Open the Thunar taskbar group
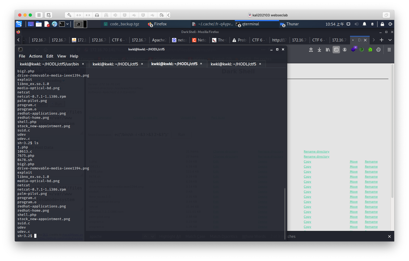The image size is (409, 261). pyautogui.click(x=289, y=24)
